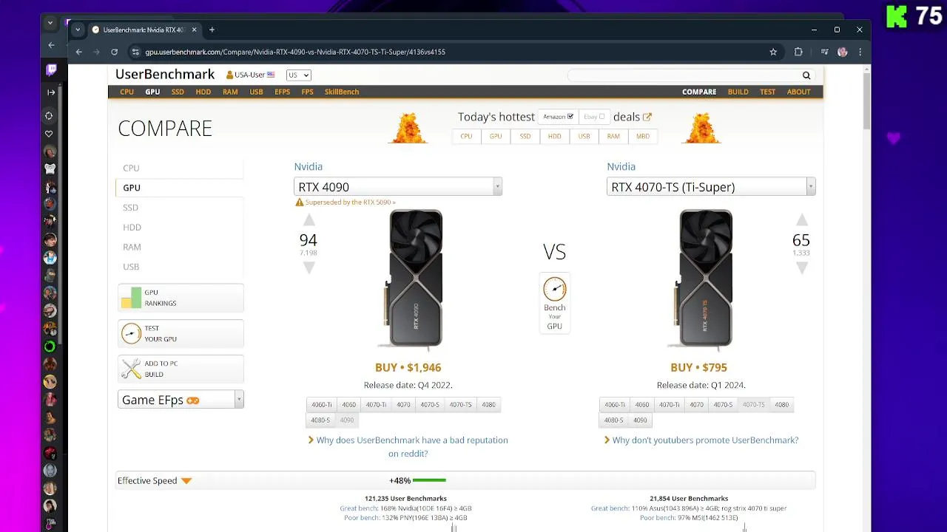Open the Game EFps dropdown
The image size is (947, 532).
click(181, 400)
